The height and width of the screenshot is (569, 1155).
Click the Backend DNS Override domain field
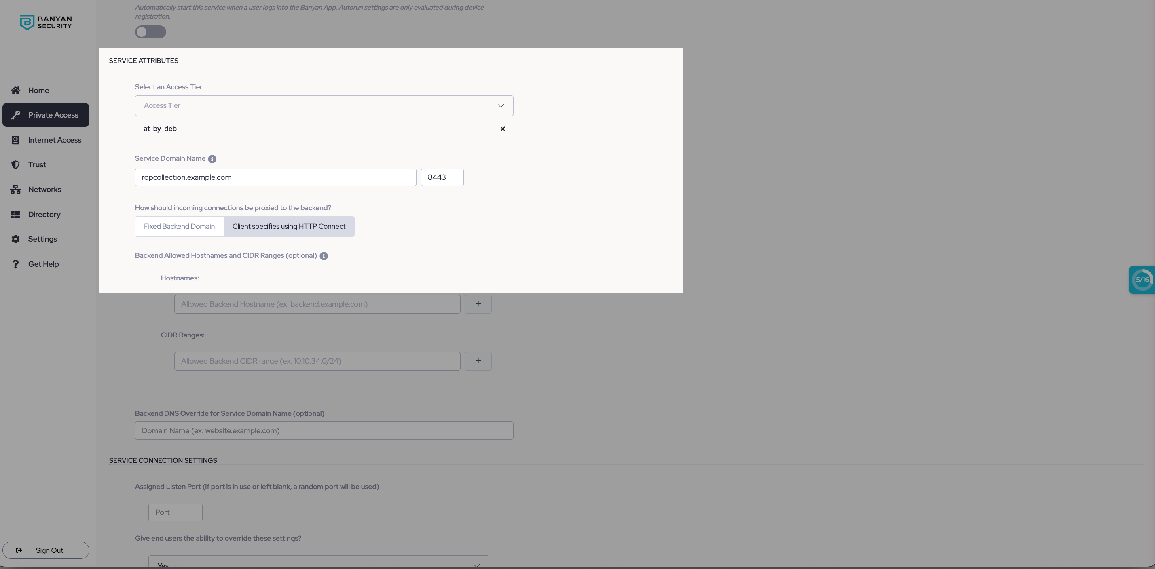click(x=324, y=430)
